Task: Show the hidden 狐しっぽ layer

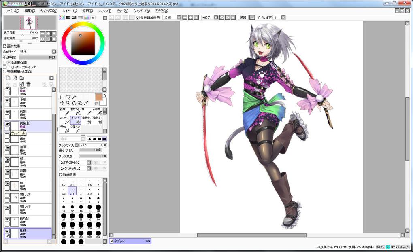Action: (x=7, y=195)
